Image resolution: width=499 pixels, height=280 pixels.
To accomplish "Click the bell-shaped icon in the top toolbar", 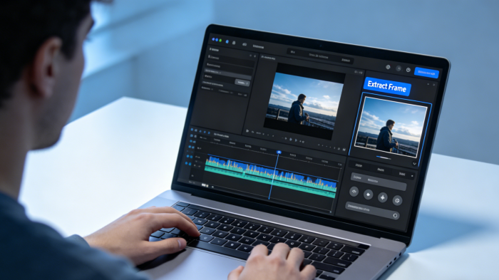I will [234, 43].
